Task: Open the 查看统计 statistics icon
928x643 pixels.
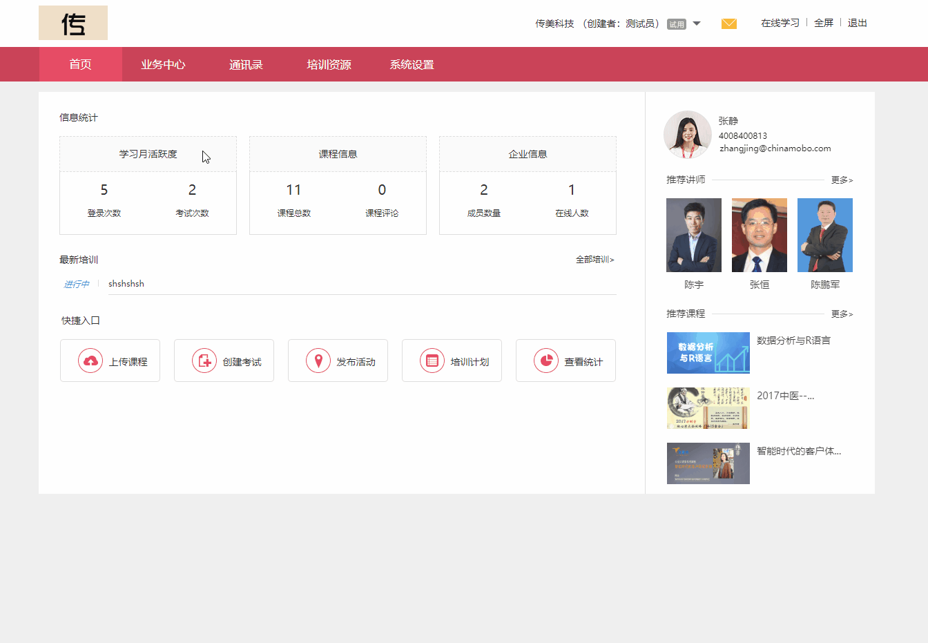Action: [545, 360]
